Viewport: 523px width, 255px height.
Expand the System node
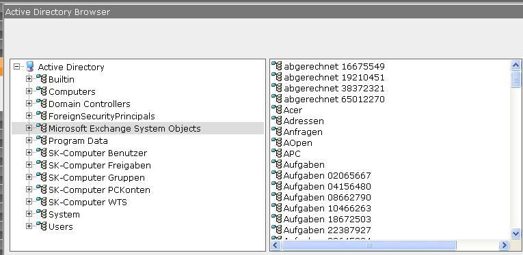(29, 214)
